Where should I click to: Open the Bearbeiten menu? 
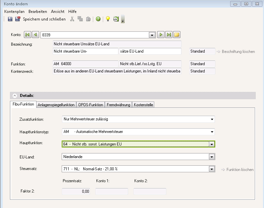pyautogui.click(x=38, y=12)
